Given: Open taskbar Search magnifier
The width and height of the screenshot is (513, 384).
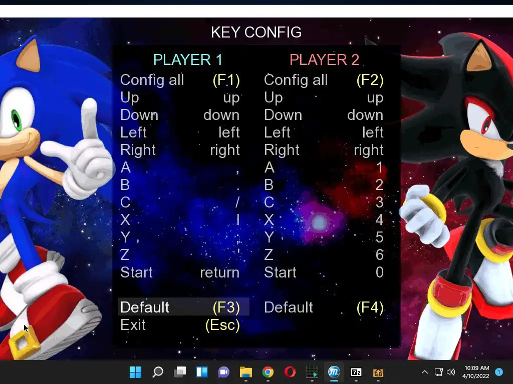Looking at the screenshot, I should 158,372.
